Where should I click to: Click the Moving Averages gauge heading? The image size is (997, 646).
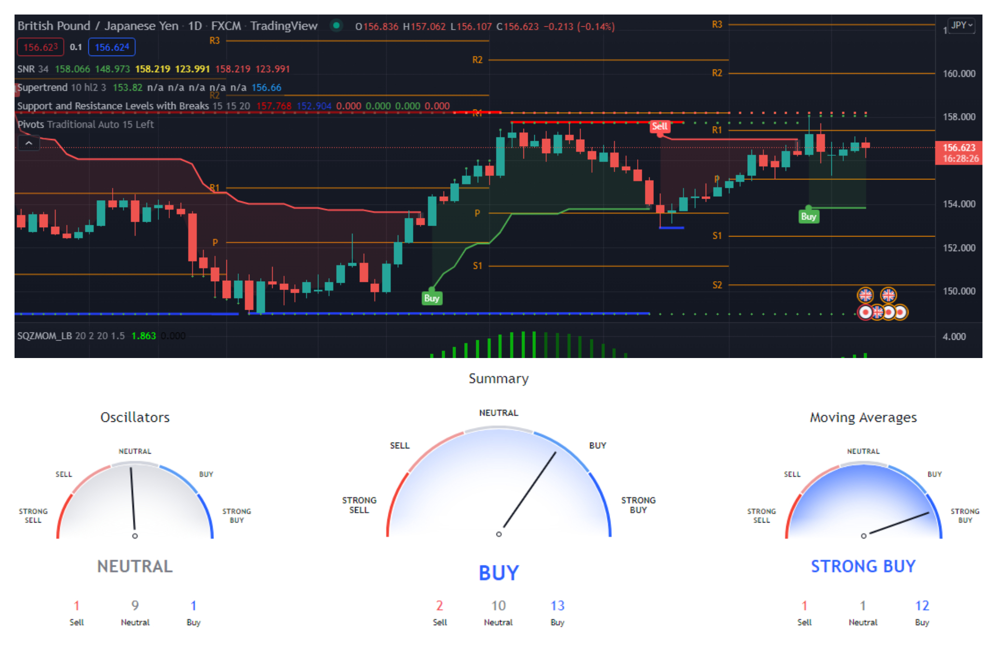(x=863, y=417)
